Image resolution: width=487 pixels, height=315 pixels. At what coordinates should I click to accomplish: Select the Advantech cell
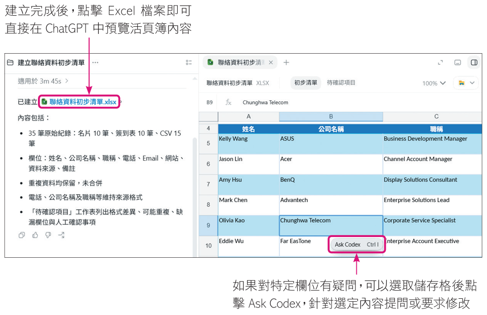point(331,205)
